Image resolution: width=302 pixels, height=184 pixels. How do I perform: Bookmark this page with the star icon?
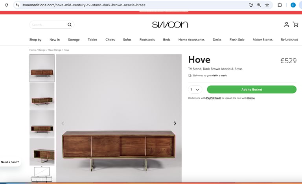pos(267,5)
